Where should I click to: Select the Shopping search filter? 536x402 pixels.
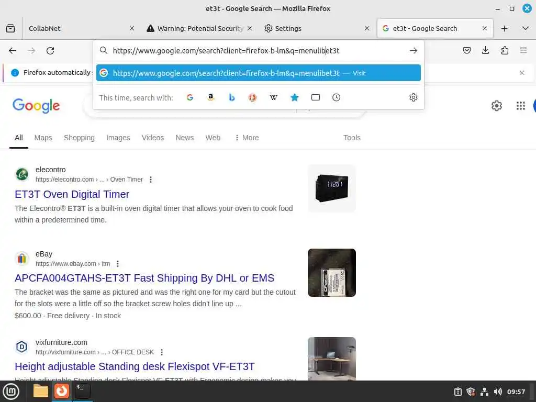click(x=80, y=138)
